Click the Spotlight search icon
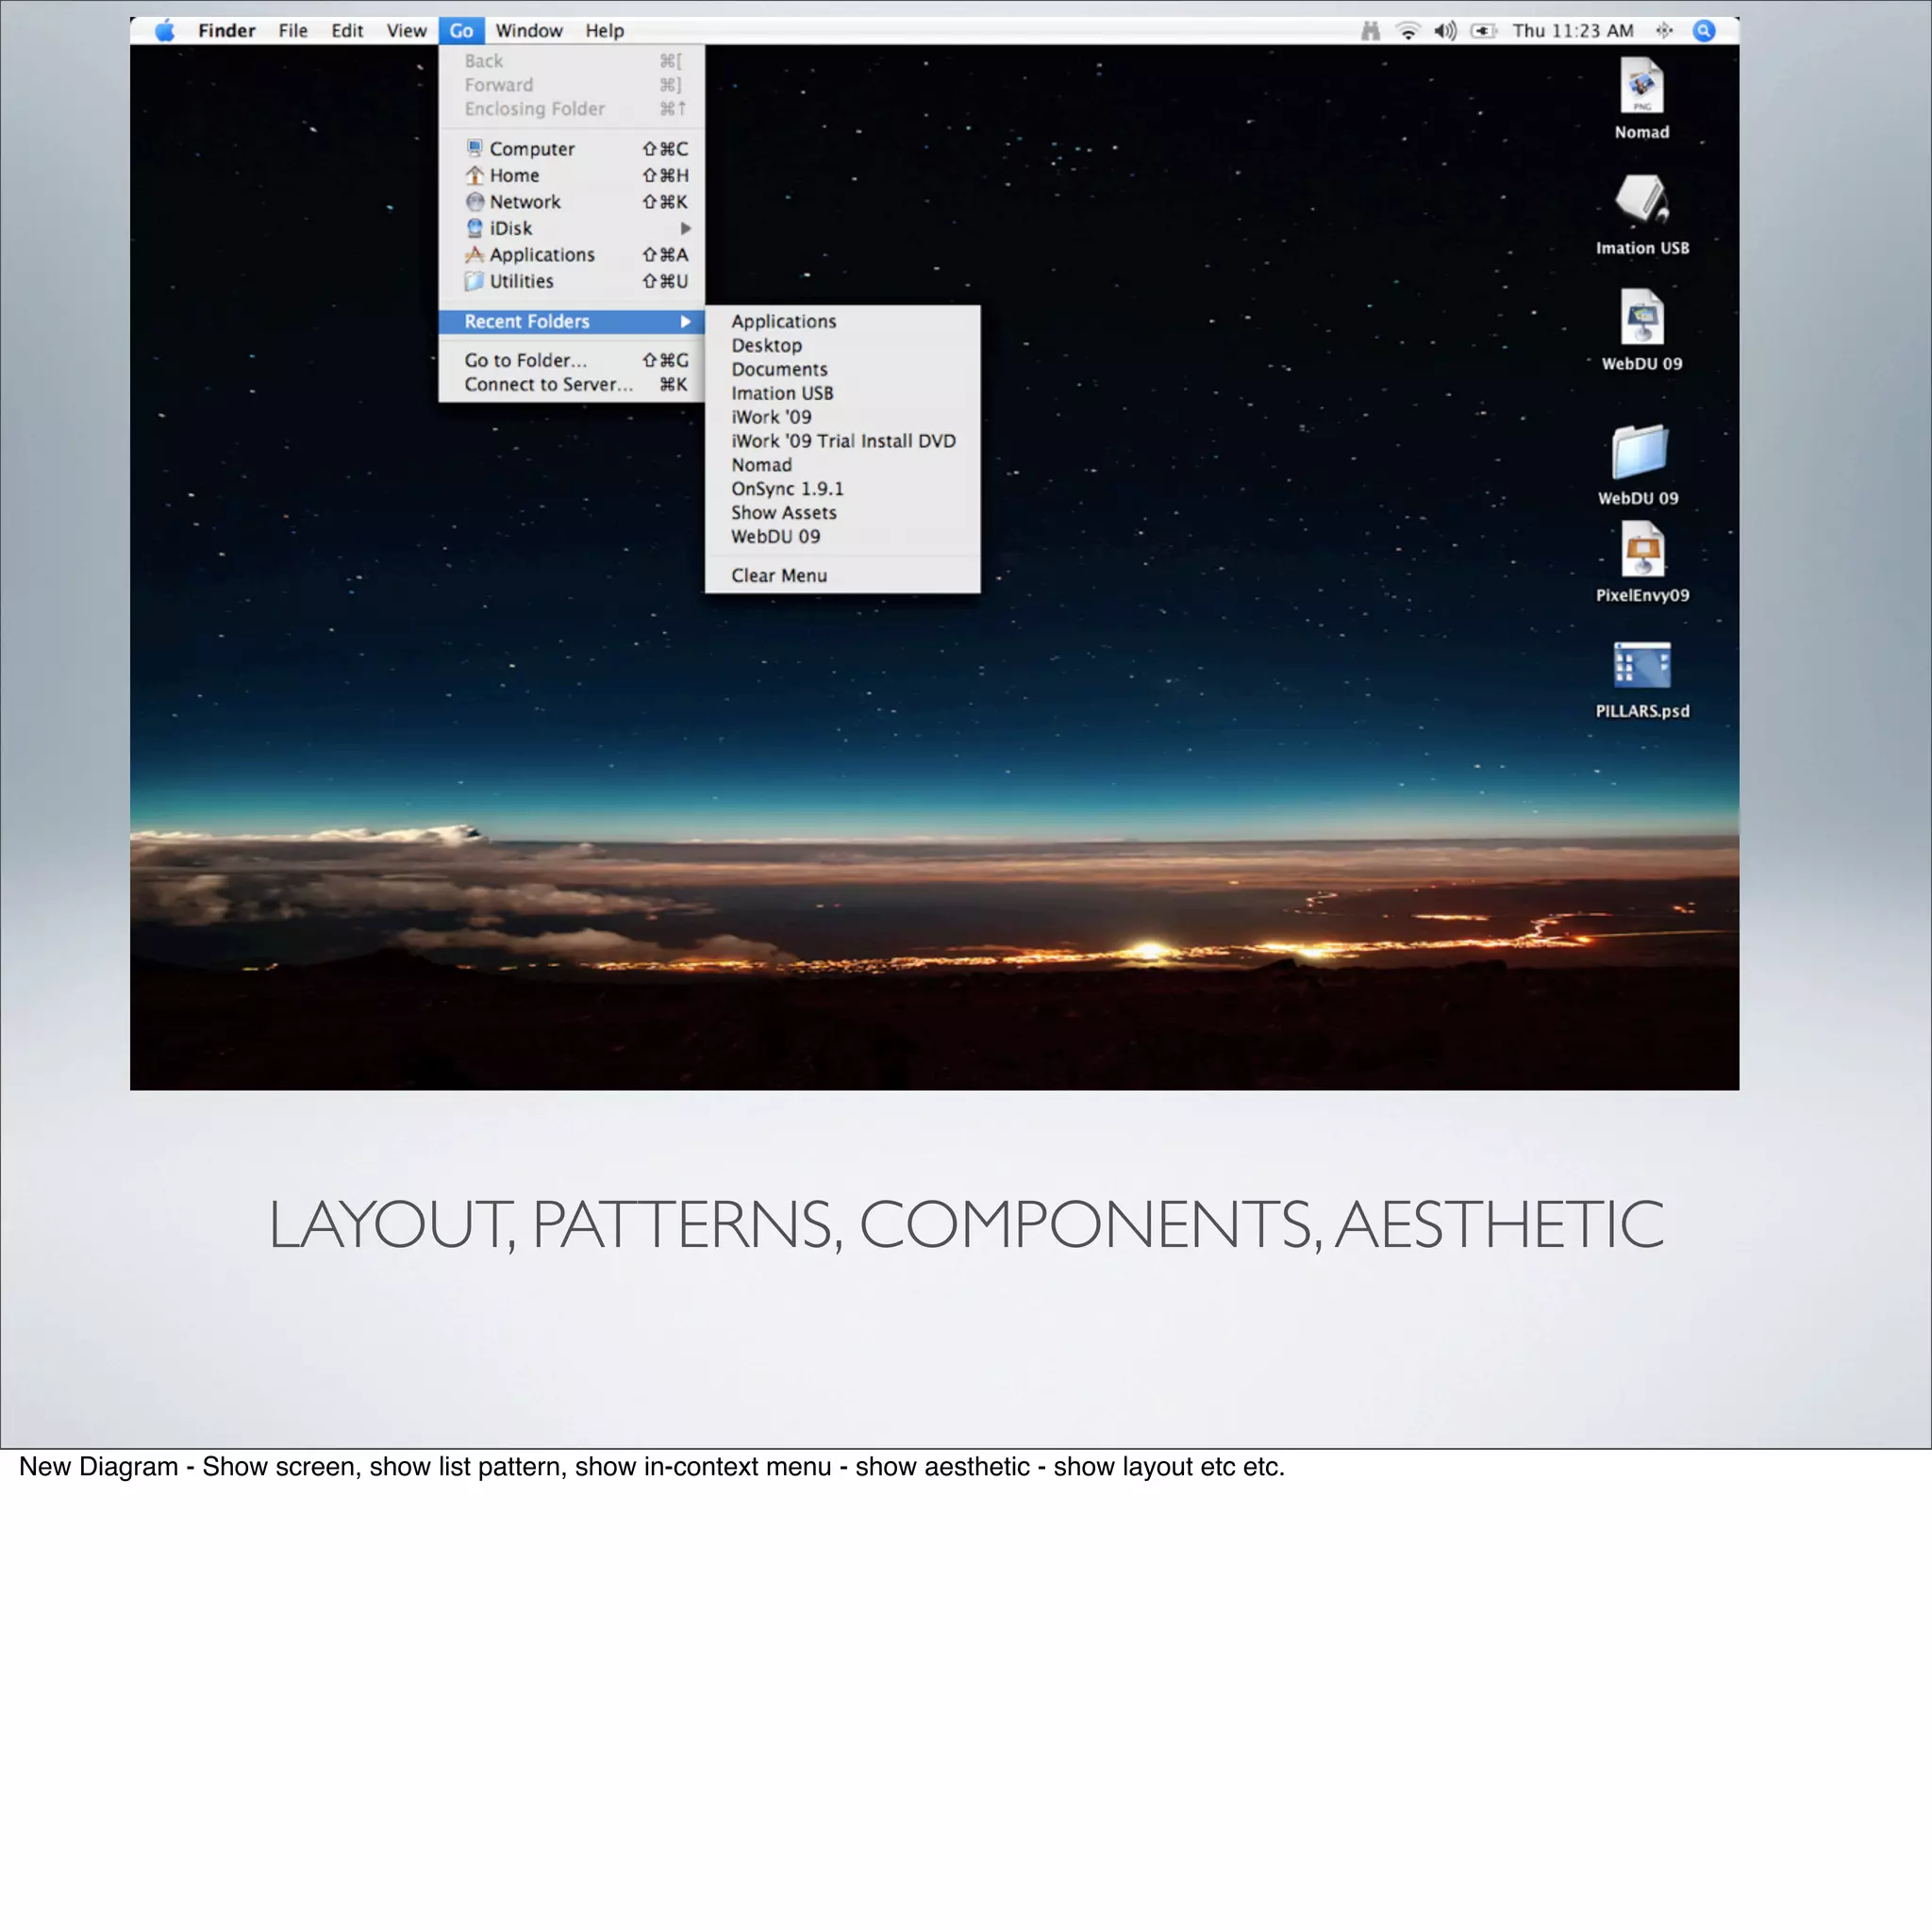The image size is (1932, 1930). point(1704,31)
